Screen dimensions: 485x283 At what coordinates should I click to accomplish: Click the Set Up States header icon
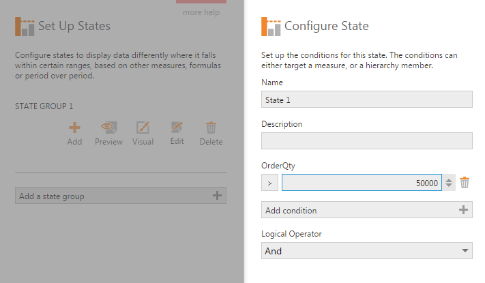click(x=25, y=27)
